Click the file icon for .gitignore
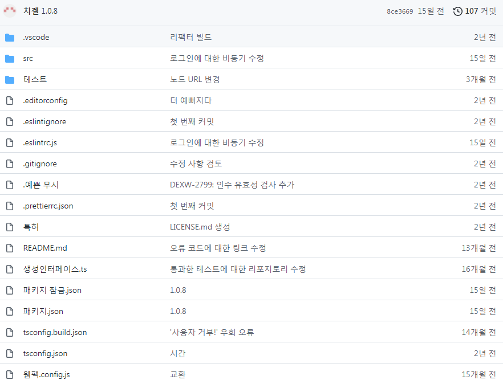503x384 pixels. point(10,164)
